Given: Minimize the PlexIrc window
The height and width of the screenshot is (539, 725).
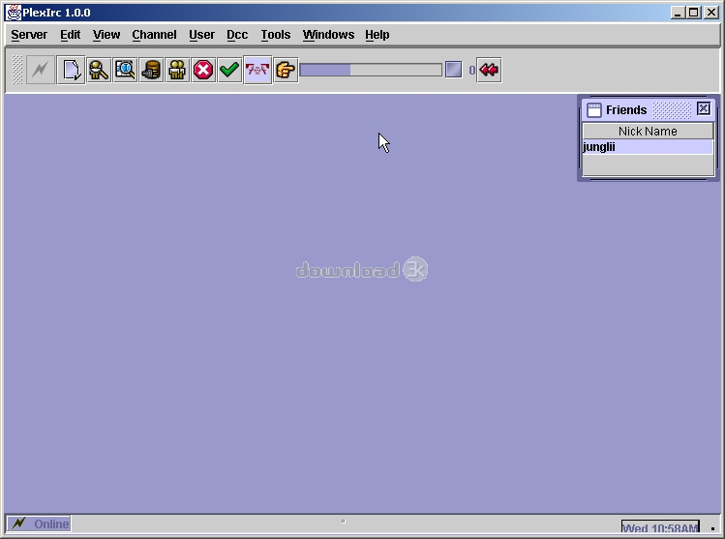Looking at the screenshot, I should click(678, 13).
